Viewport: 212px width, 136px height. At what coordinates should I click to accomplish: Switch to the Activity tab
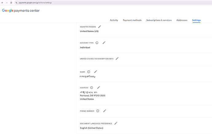(114, 20)
